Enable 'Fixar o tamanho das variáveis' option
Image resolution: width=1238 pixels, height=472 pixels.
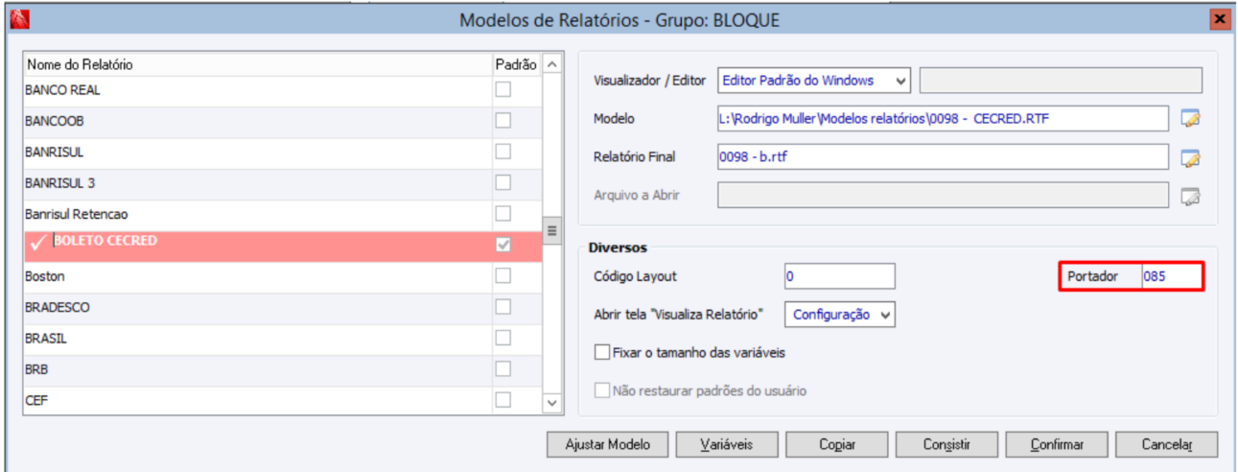[602, 352]
